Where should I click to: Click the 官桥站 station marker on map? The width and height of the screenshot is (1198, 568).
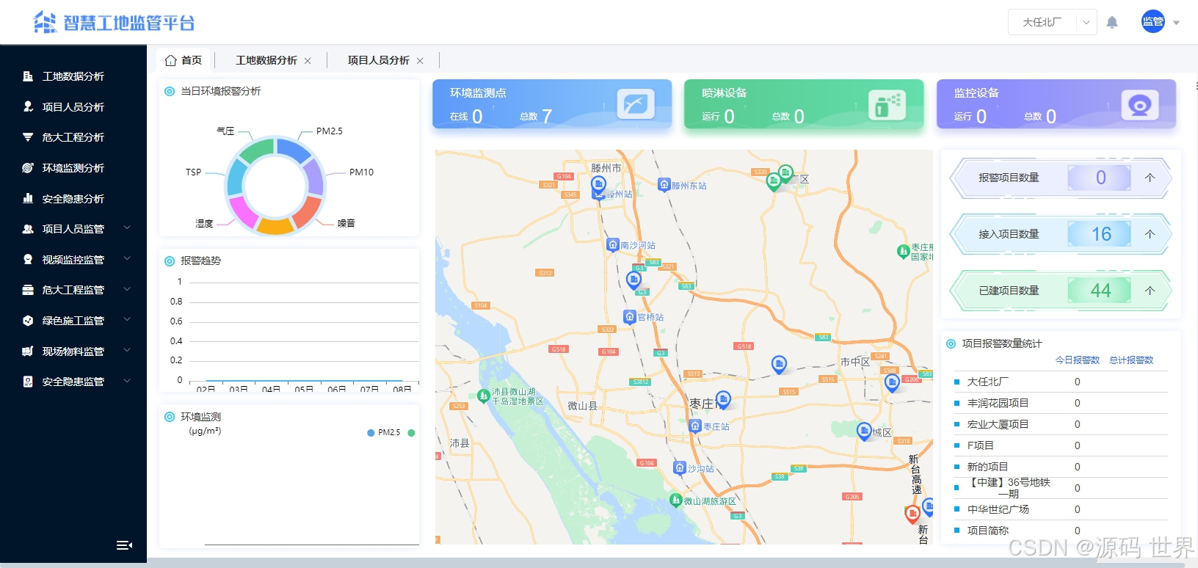[x=629, y=316]
